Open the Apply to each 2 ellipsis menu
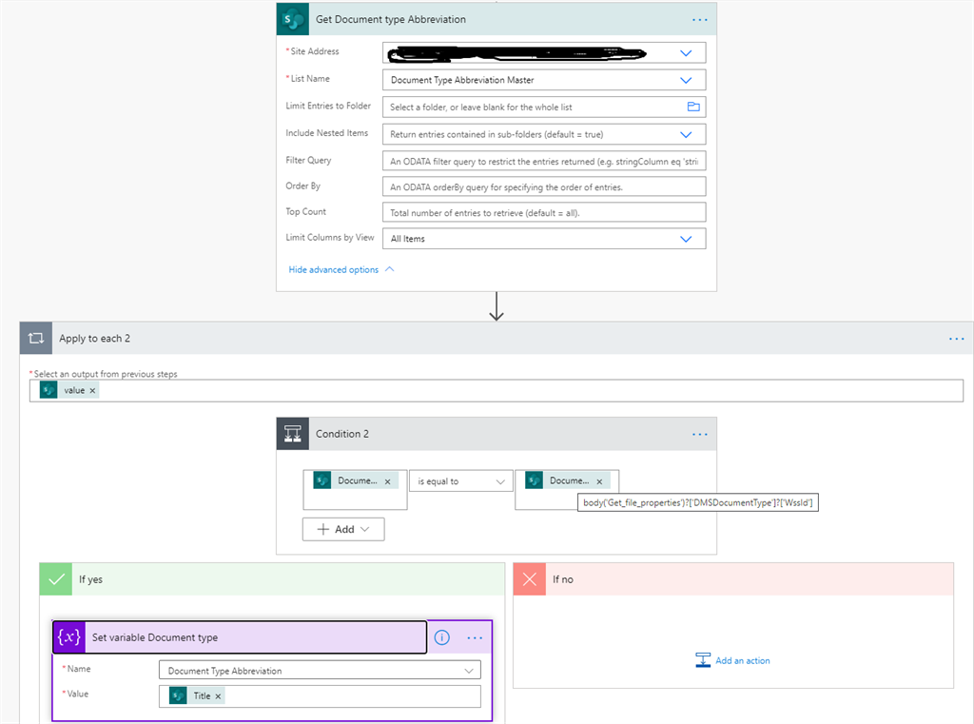The height and width of the screenshot is (724, 974). (x=957, y=338)
